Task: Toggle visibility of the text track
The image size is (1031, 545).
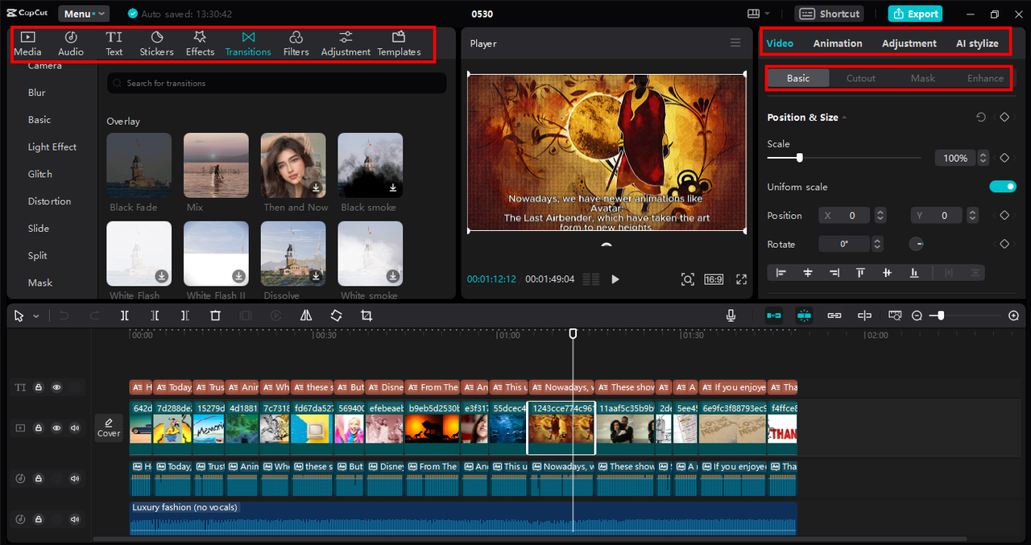Action: pyautogui.click(x=56, y=387)
